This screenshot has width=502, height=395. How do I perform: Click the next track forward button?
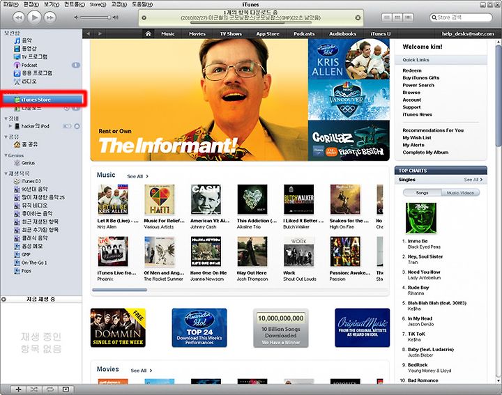click(x=50, y=17)
